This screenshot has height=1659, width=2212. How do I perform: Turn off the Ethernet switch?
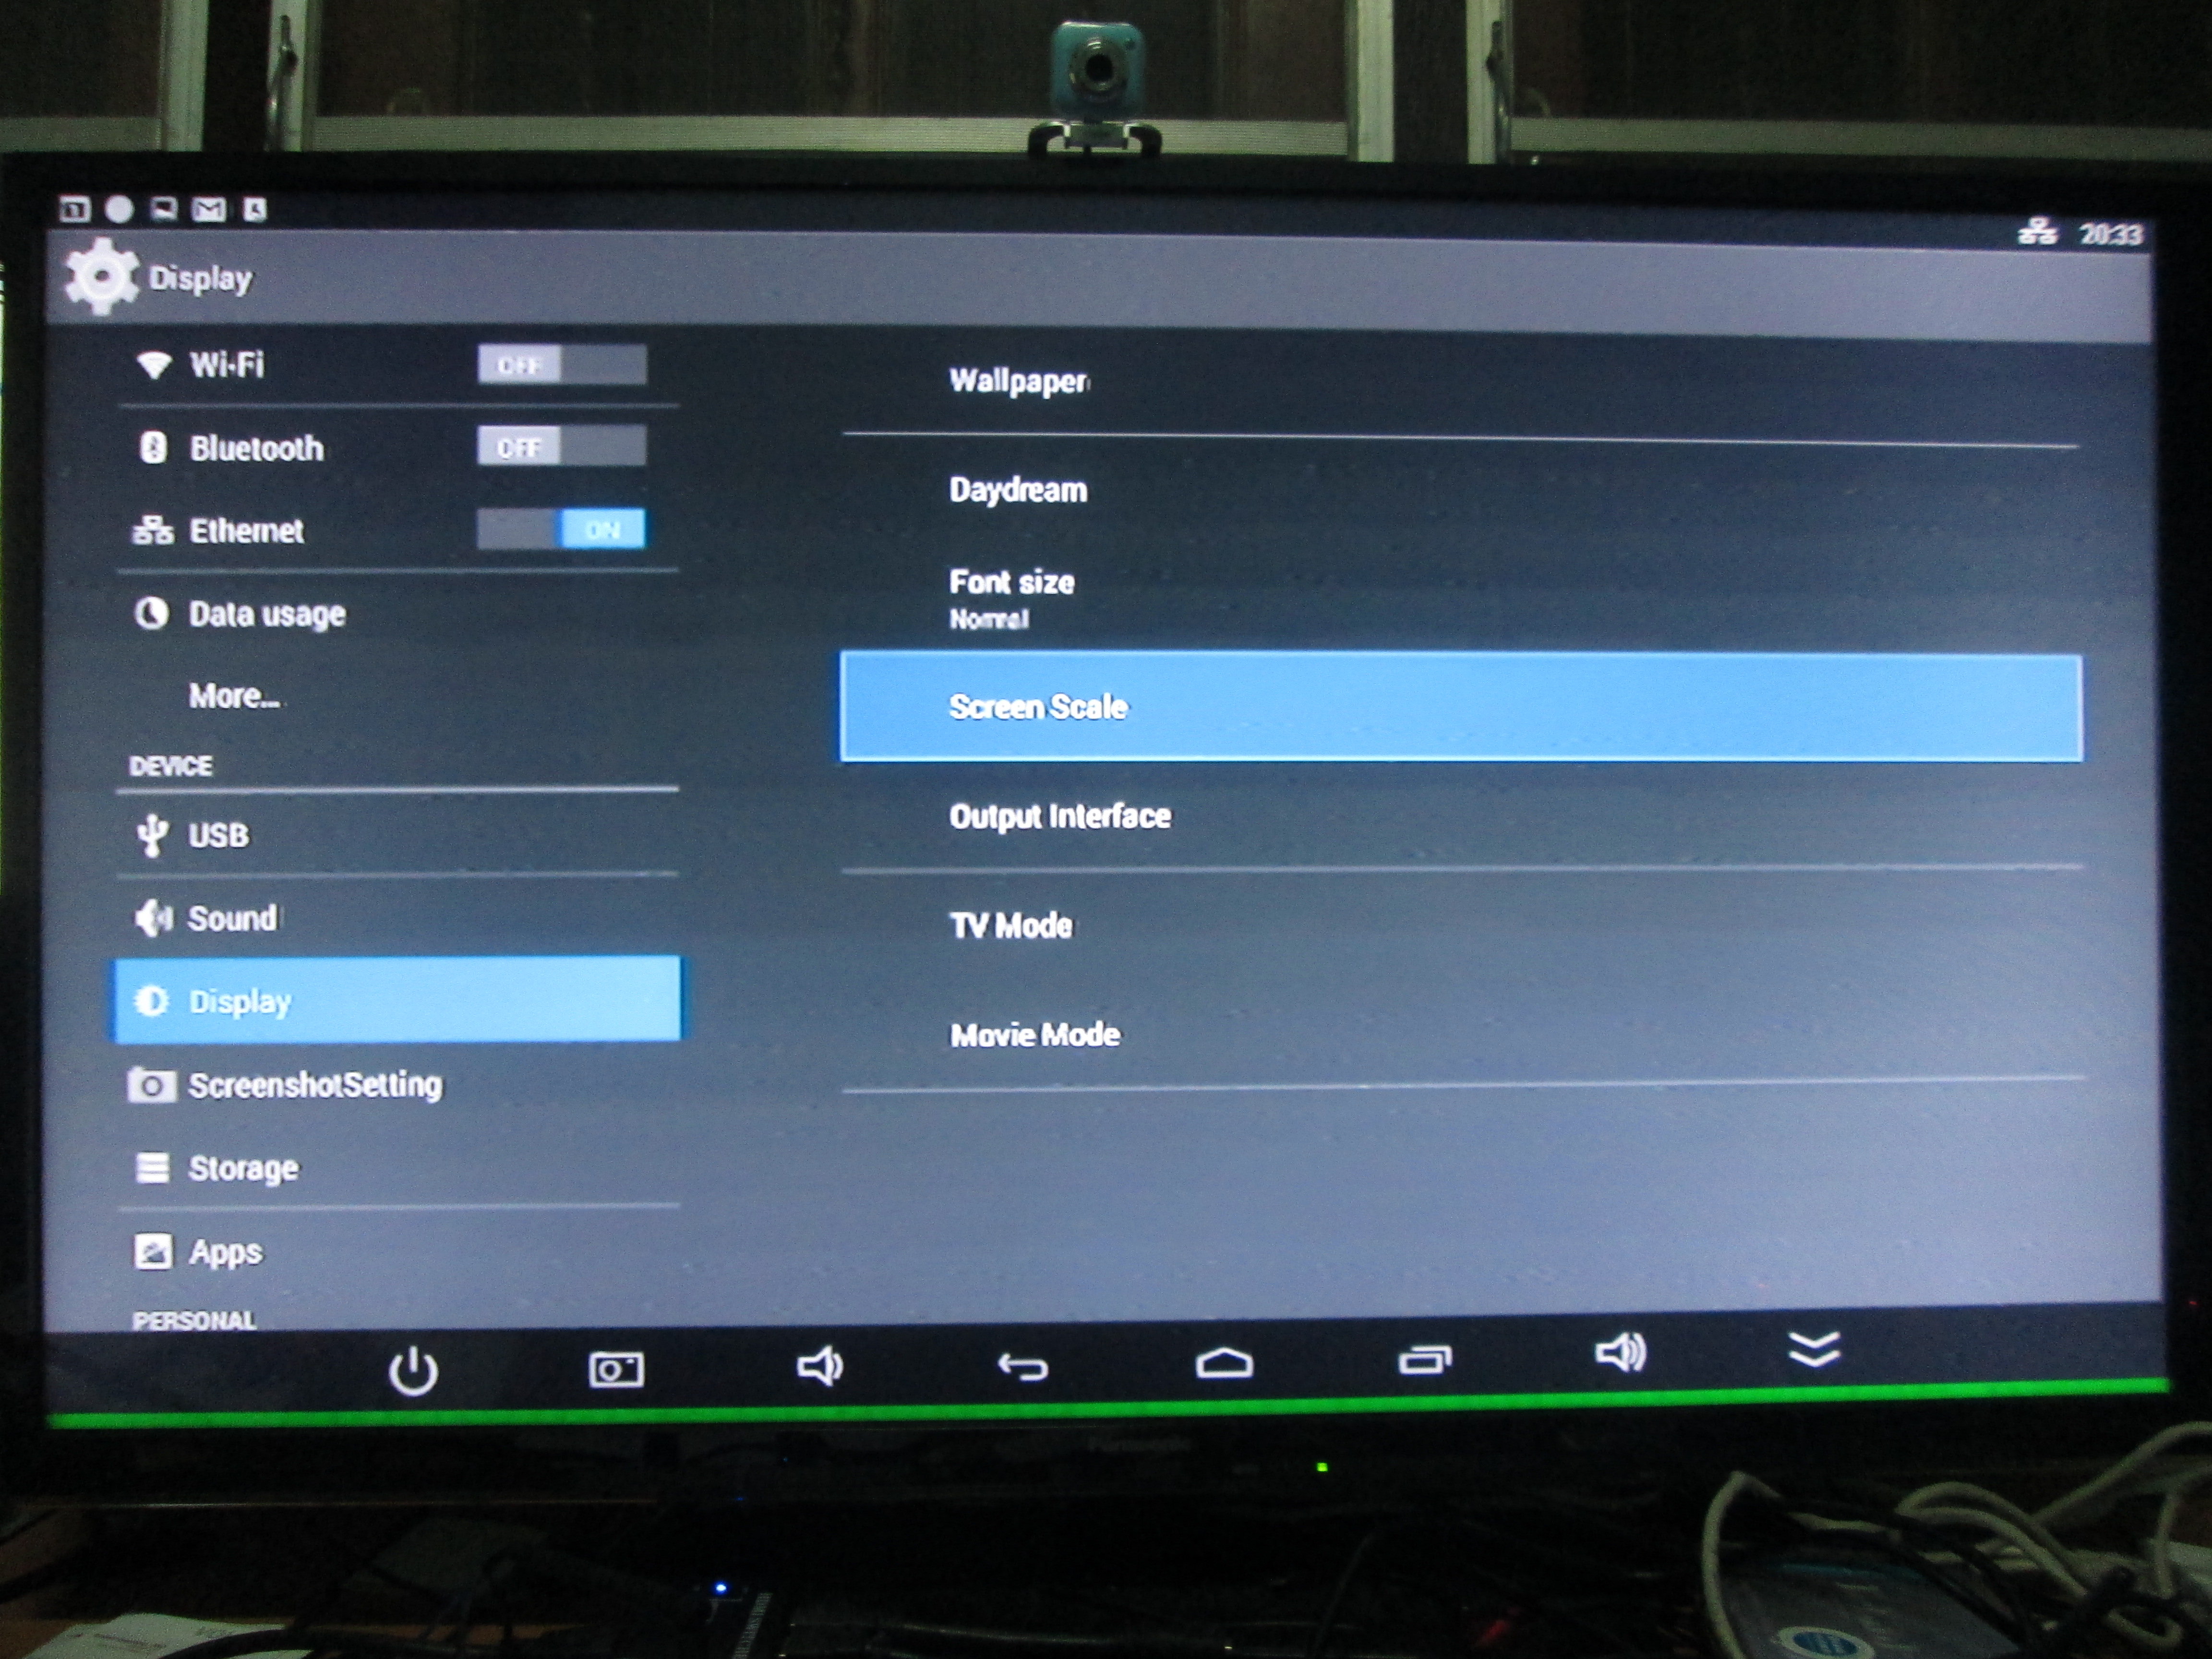tap(561, 529)
